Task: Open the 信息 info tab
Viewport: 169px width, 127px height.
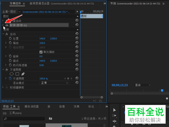Action: [62, 106]
